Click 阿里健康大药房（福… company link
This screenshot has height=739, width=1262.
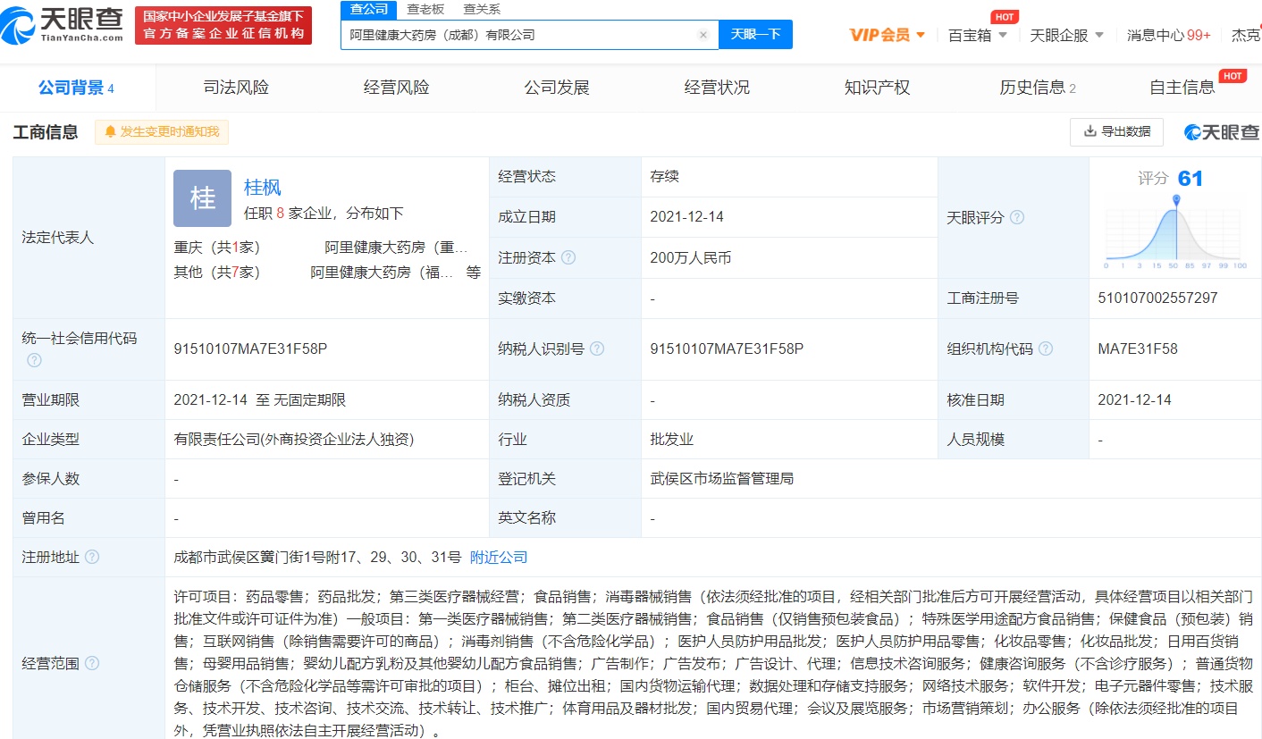click(382, 273)
